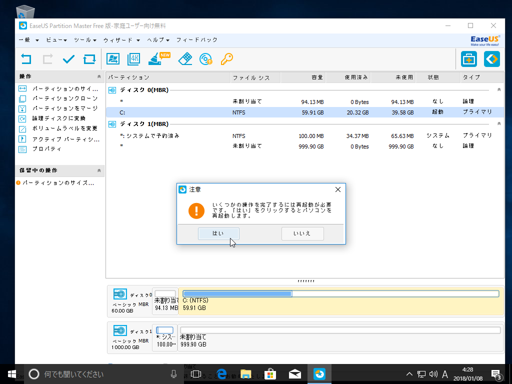Screen dimensions: 512x384
Task: Click the Refresh disk toolbar icon
Action: (89, 59)
